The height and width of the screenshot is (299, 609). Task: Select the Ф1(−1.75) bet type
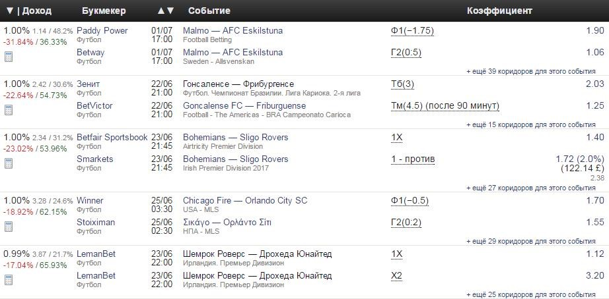point(412,31)
